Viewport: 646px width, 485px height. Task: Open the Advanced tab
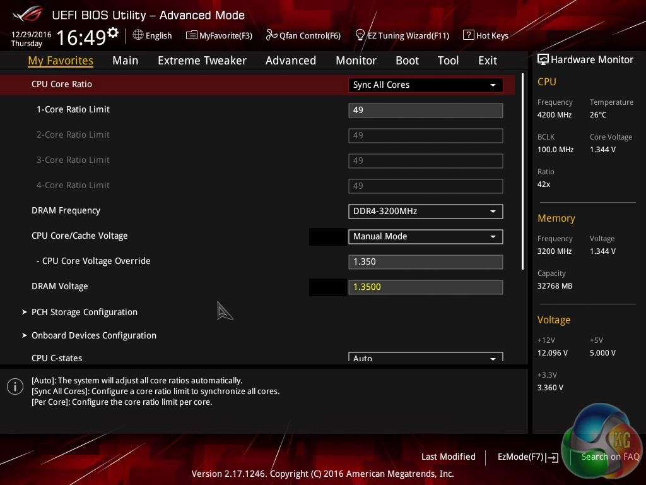[291, 61]
